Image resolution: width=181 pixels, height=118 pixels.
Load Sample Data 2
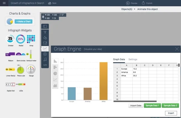170,106
